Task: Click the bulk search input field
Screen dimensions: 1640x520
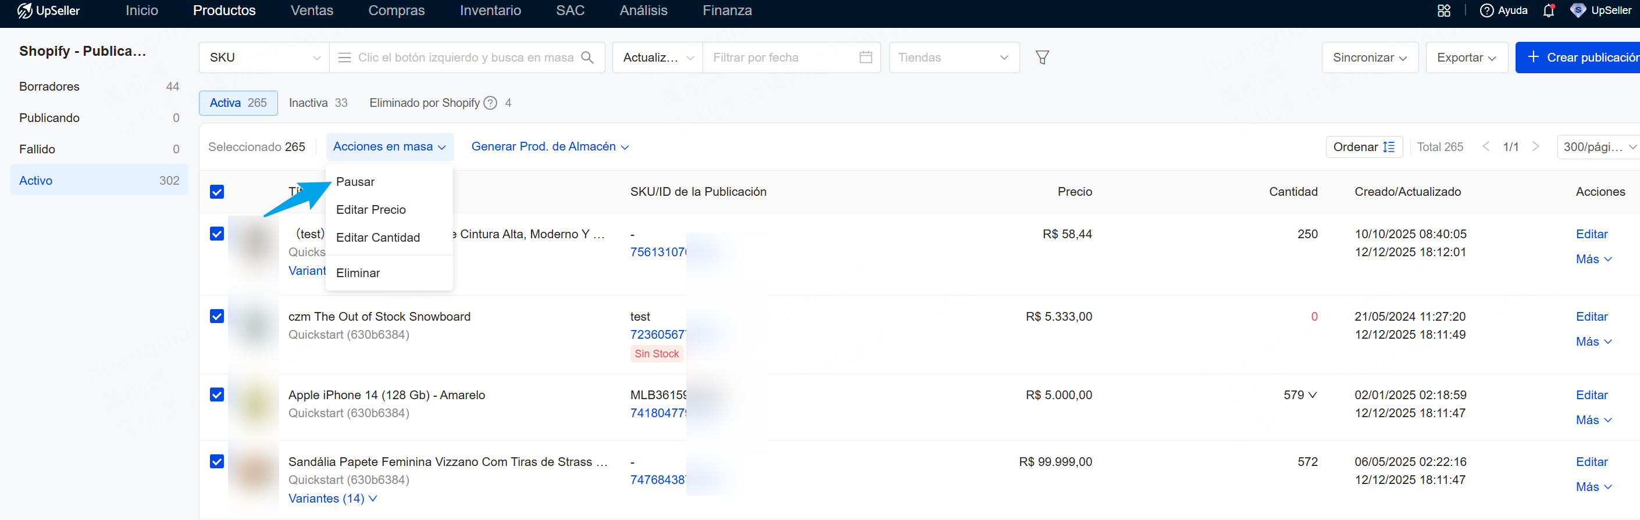Action: pos(465,58)
